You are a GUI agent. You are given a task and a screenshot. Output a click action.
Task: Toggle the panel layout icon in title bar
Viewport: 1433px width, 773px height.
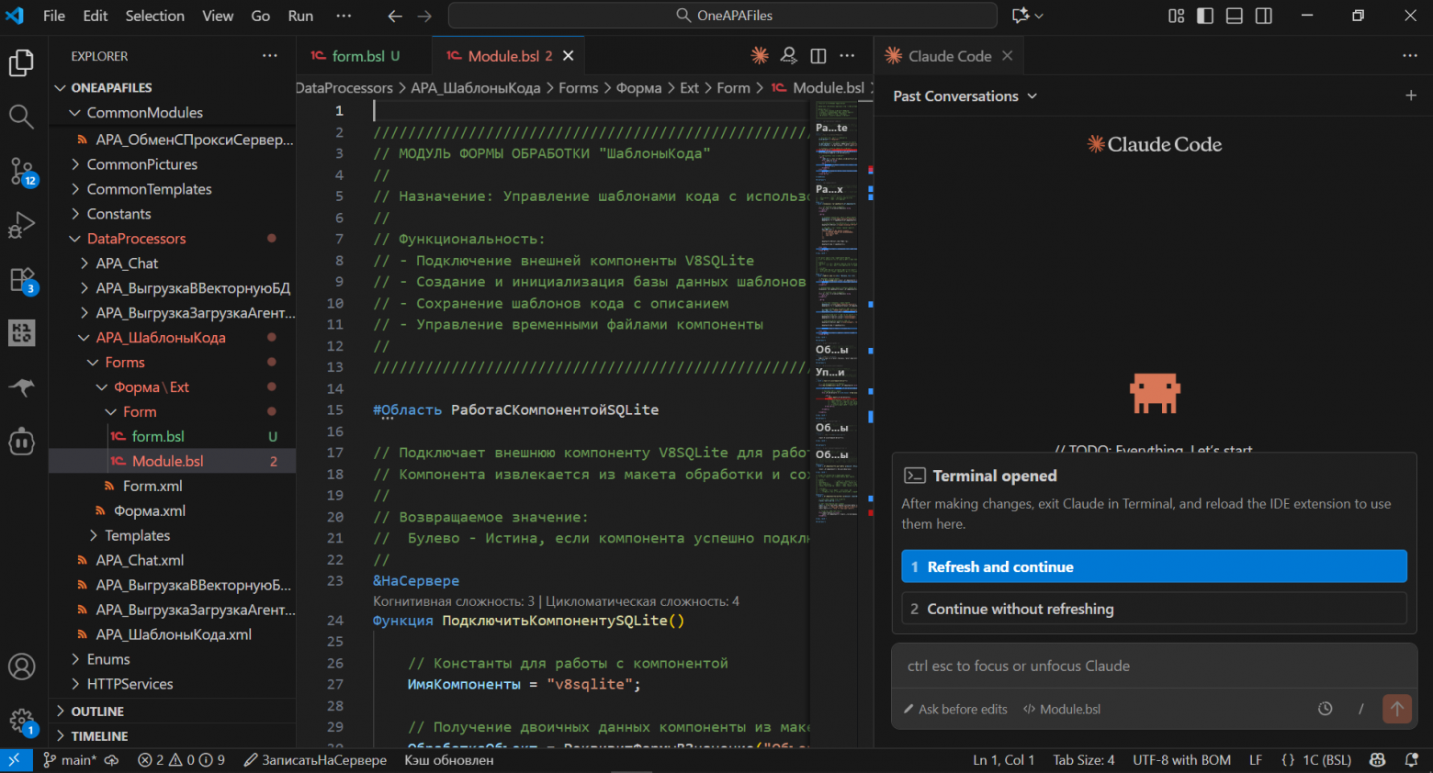1234,15
